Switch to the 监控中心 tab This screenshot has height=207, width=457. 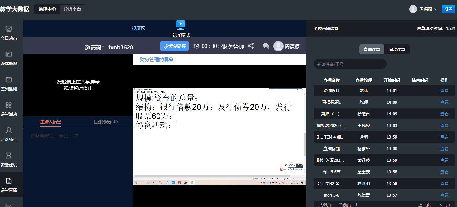tap(47, 9)
